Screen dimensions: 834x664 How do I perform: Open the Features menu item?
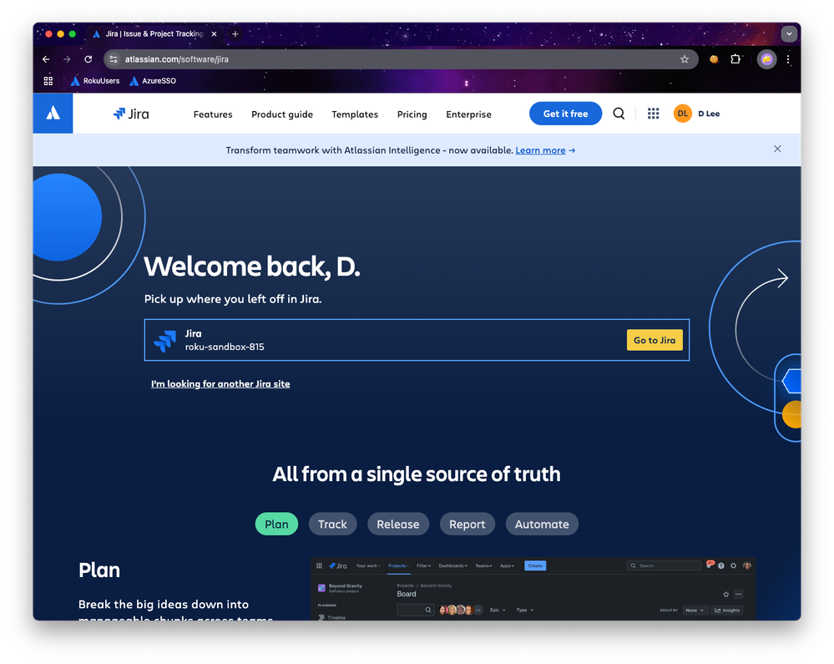[x=212, y=114]
